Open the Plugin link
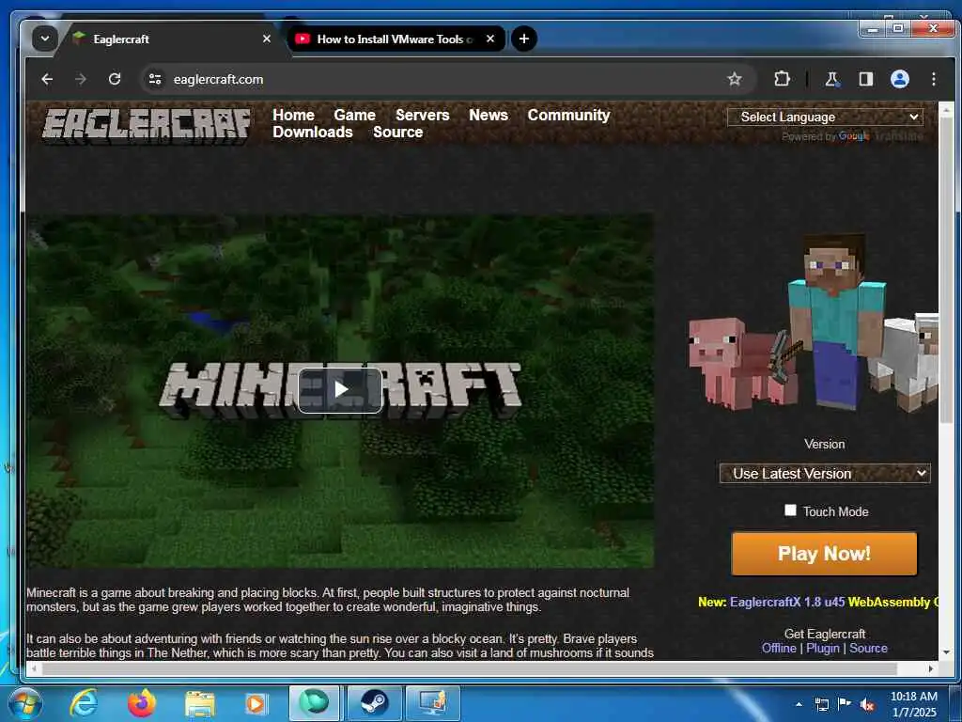Image resolution: width=962 pixels, height=722 pixels. [x=823, y=648]
